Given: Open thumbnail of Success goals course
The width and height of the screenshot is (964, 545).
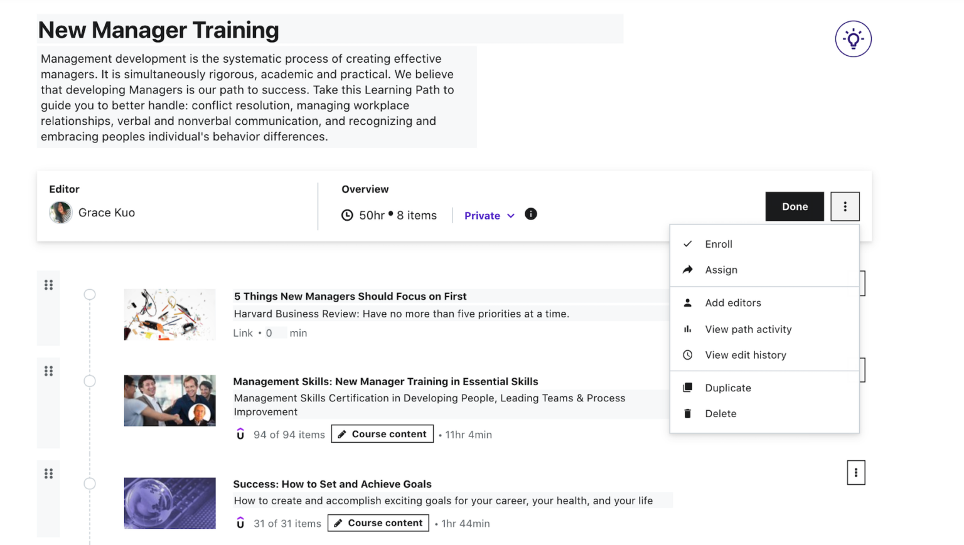Looking at the screenshot, I should [169, 503].
